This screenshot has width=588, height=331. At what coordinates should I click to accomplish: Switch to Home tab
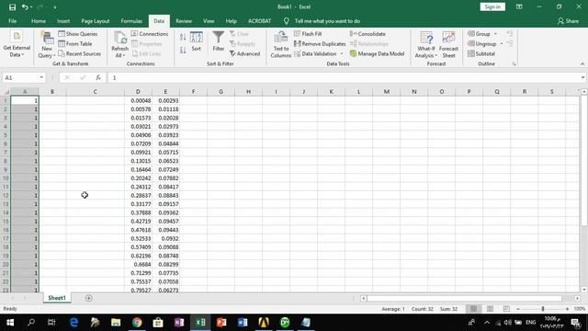coord(39,21)
